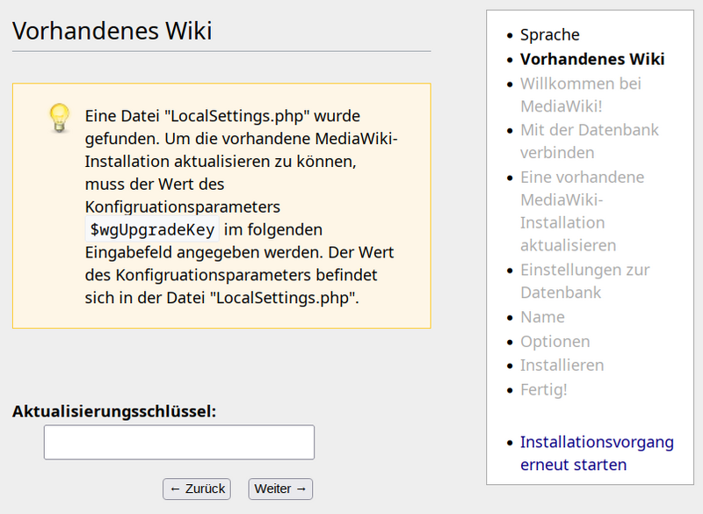Click the light bulb hint icon
The height and width of the screenshot is (514, 703).
click(x=59, y=119)
